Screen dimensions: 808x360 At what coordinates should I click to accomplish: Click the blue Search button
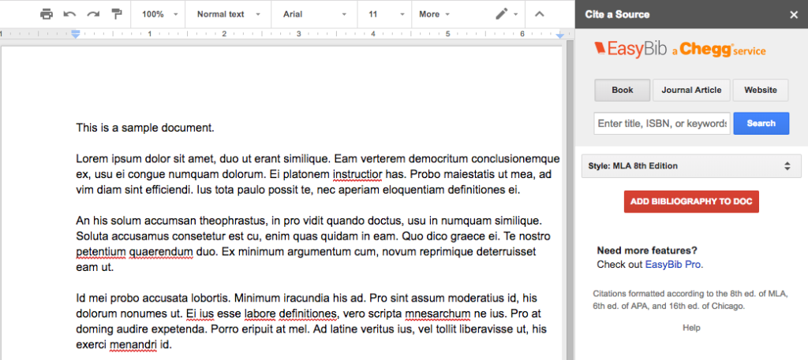(x=761, y=124)
